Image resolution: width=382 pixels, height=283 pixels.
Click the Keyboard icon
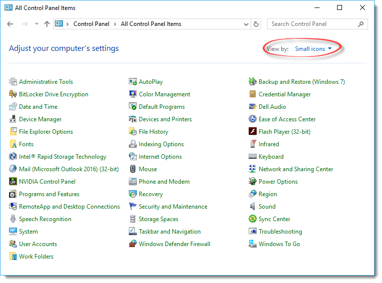tap(253, 156)
